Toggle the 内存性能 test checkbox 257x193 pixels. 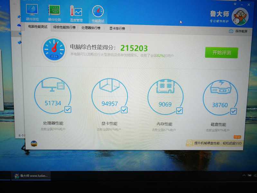pos(179,111)
